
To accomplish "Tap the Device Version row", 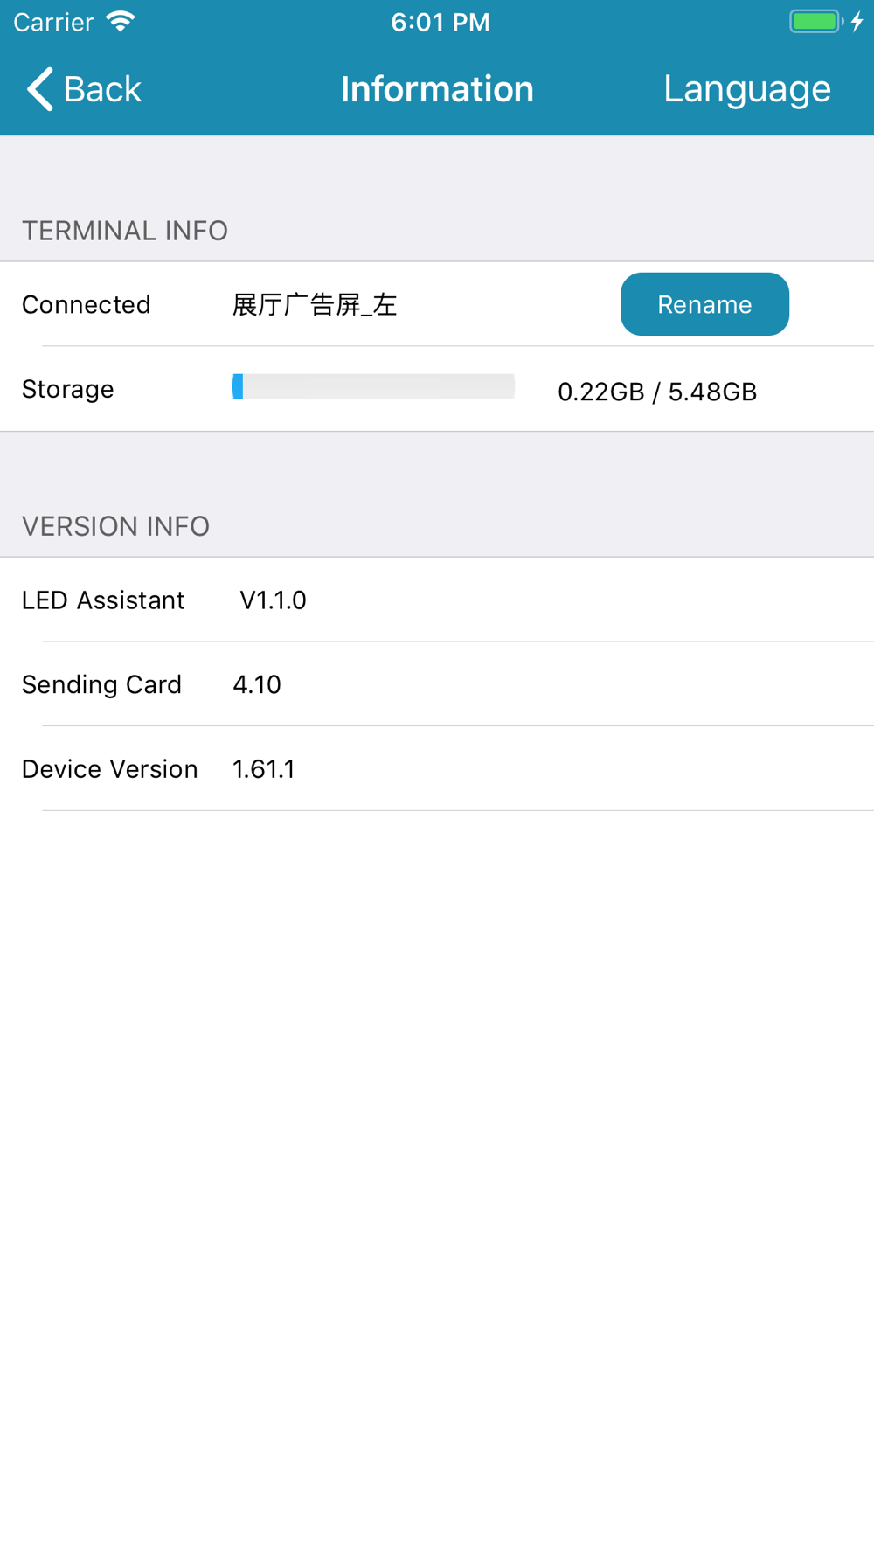I will [110, 769].
